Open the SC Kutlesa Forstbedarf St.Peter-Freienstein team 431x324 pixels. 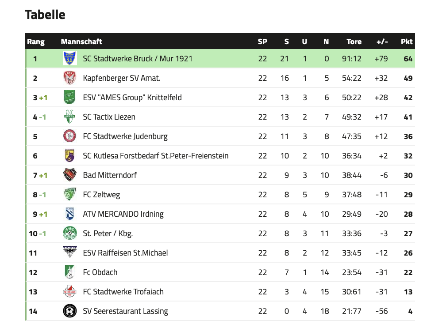[x=156, y=156]
